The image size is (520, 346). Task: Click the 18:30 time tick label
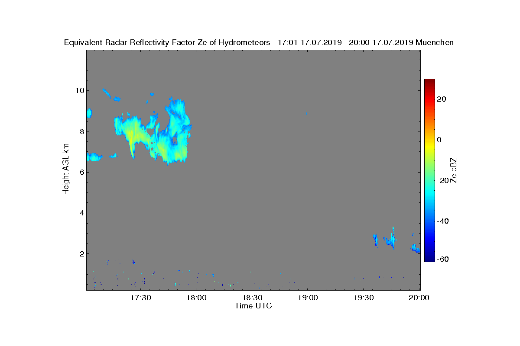click(x=252, y=298)
